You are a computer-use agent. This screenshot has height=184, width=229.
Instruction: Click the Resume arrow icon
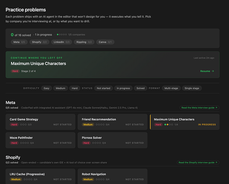[213, 71]
